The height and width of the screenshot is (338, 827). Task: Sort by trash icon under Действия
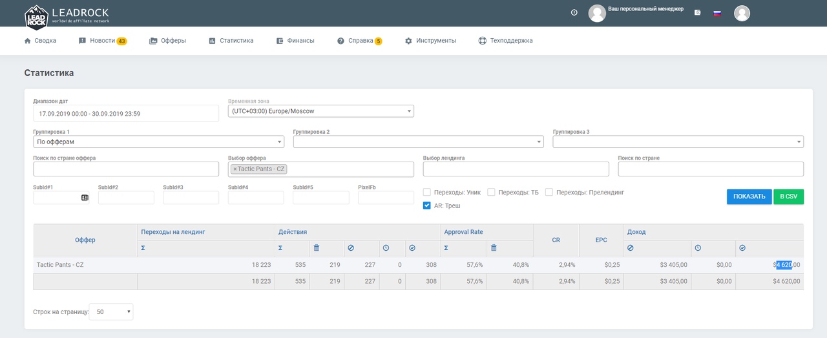pyautogui.click(x=316, y=248)
